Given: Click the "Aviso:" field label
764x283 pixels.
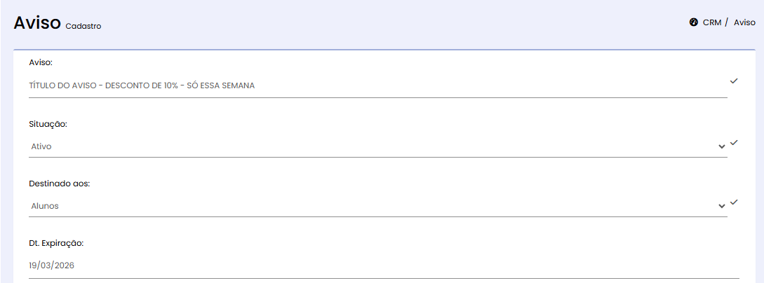Looking at the screenshot, I should pos(41,63).
